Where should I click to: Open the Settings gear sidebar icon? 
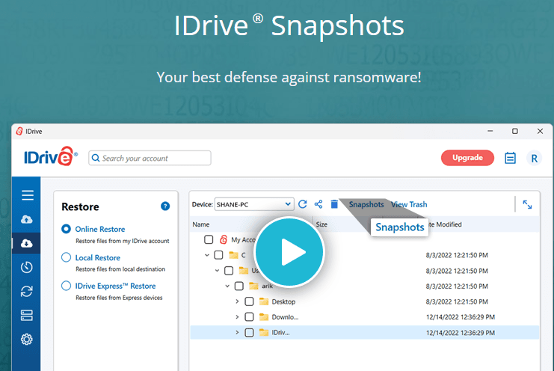click(x=26, y=339)
